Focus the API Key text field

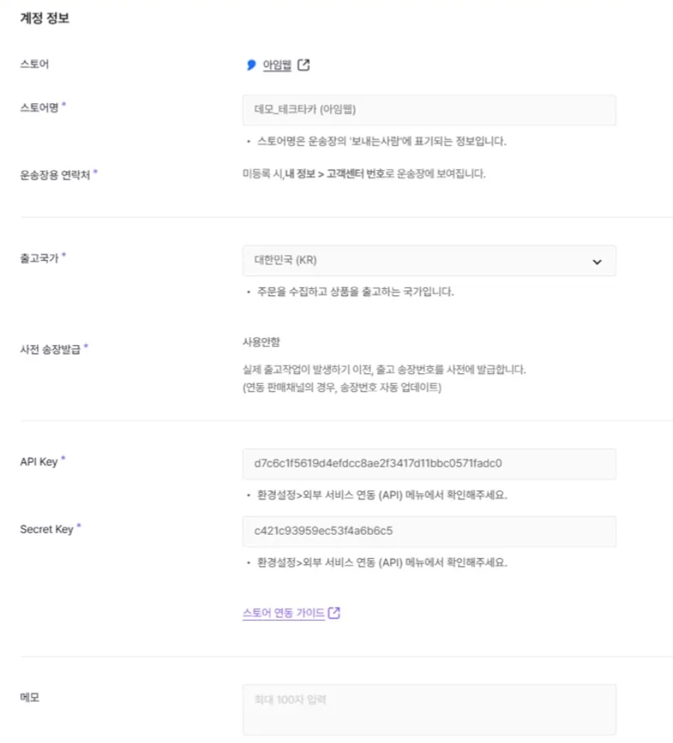[x=429, y=463]
